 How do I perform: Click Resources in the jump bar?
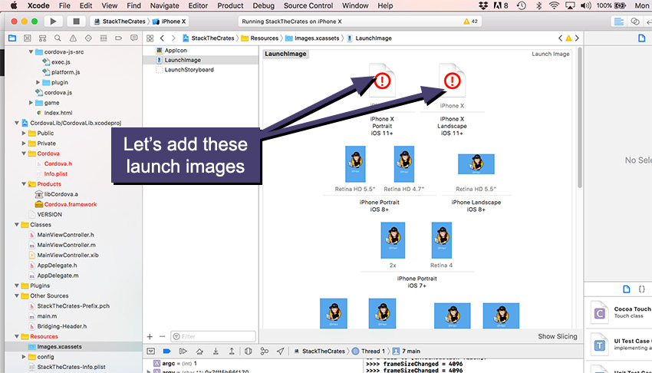[260, 38]
